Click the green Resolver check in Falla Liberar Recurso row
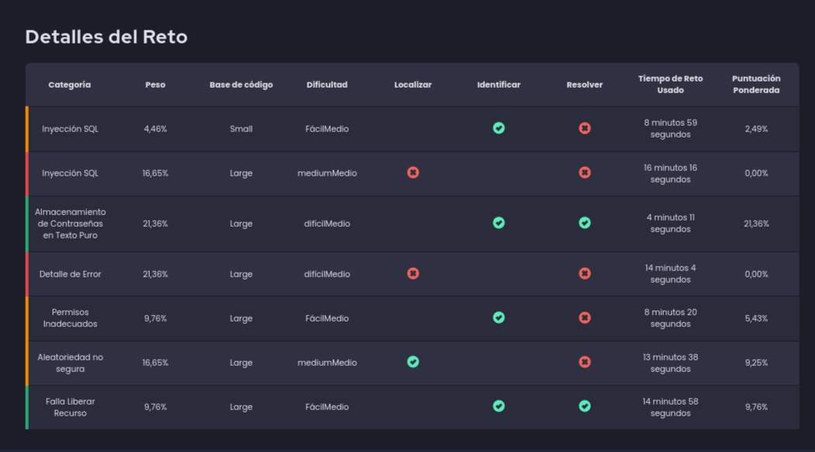This screenshot has height=452, width=815. click(x=584, y=406)
